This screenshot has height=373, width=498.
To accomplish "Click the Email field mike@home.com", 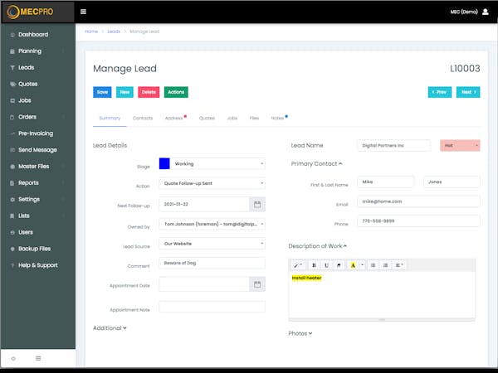I will pyautogui.click(x=418, y=201).
